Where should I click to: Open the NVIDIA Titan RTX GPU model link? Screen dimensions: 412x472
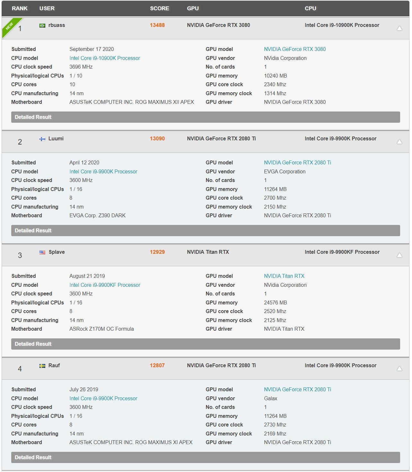tap(284, 276)
